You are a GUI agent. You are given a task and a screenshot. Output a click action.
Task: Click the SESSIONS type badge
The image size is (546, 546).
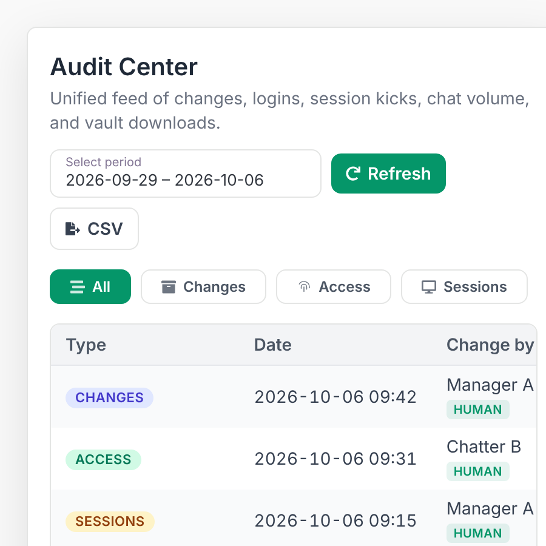click(110, 521)
